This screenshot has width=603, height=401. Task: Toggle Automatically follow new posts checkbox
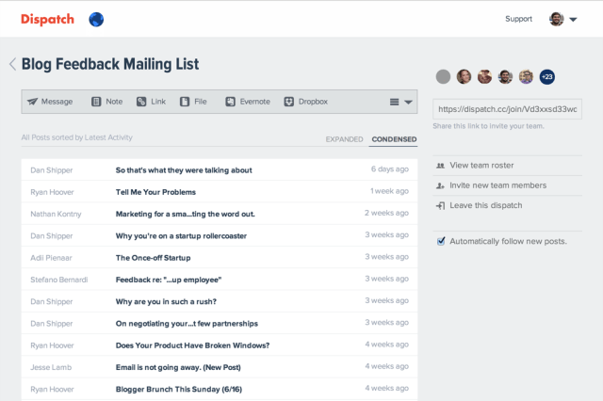[441, 241]
